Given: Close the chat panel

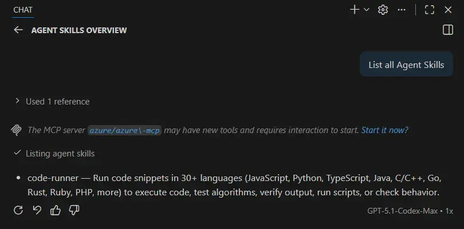Looking at the screenshot, I should pyautogui.click(x=448, y=10).
